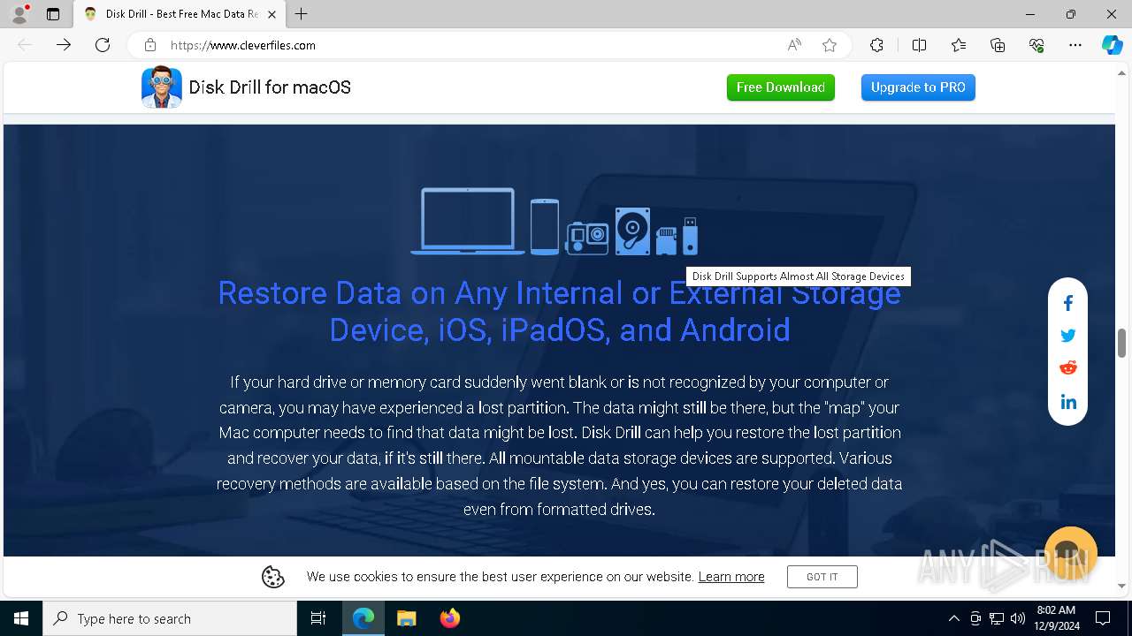
Task: Click the Restore Data on Any heading
Action: (560, 311)
